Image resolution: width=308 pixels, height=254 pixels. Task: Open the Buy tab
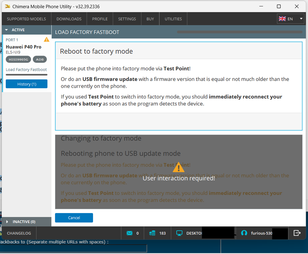coord(150,19)
